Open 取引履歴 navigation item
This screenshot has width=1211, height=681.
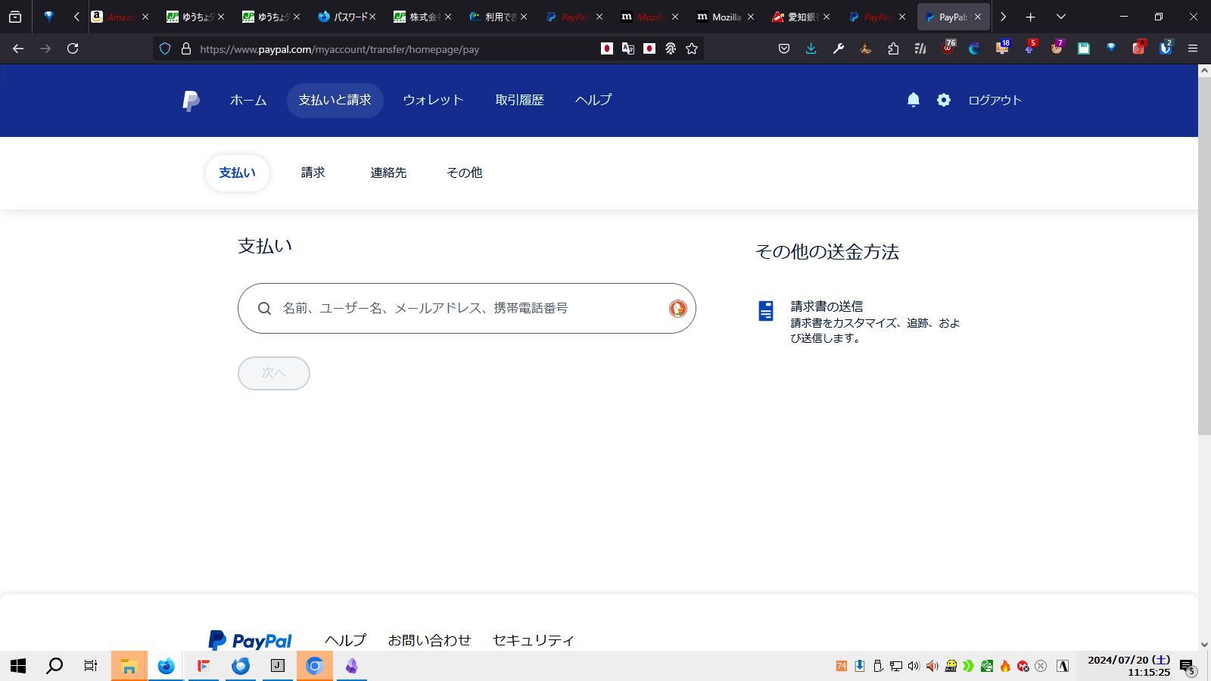[x=519, y=100]
